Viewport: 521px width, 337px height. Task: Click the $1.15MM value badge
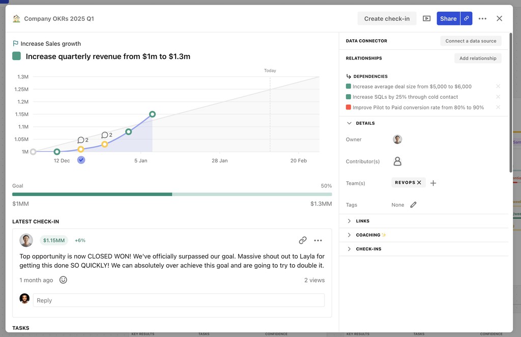pyautogui.click(x=54, y=240)
